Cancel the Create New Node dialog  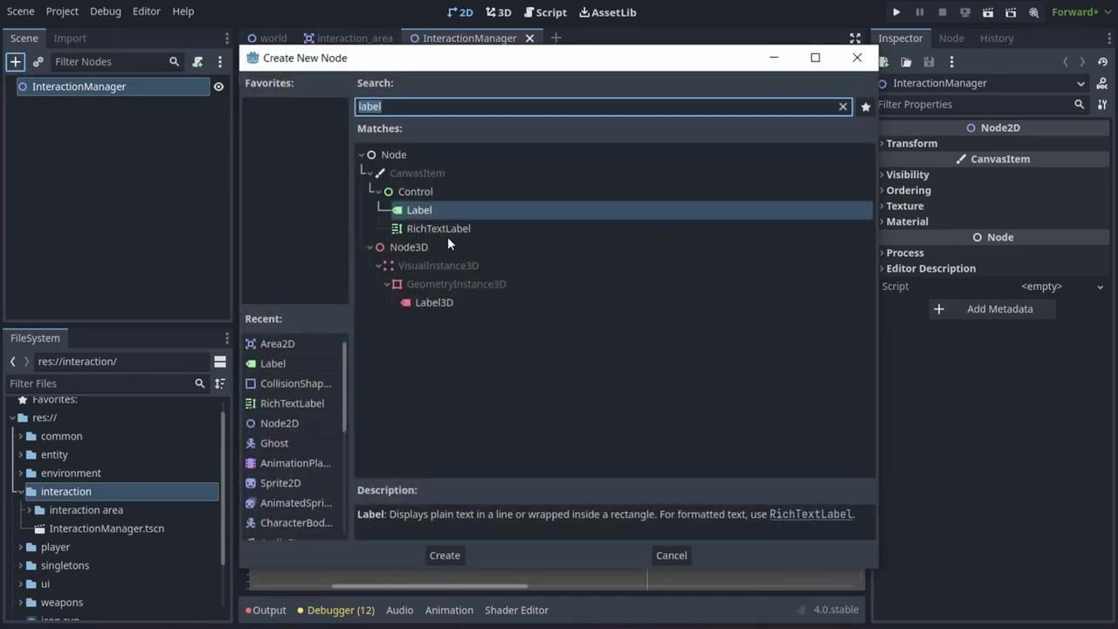pos(672,556)
